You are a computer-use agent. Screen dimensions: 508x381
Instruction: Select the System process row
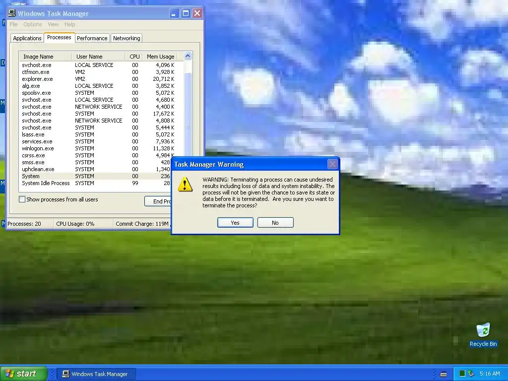click(x=95, y=176)
